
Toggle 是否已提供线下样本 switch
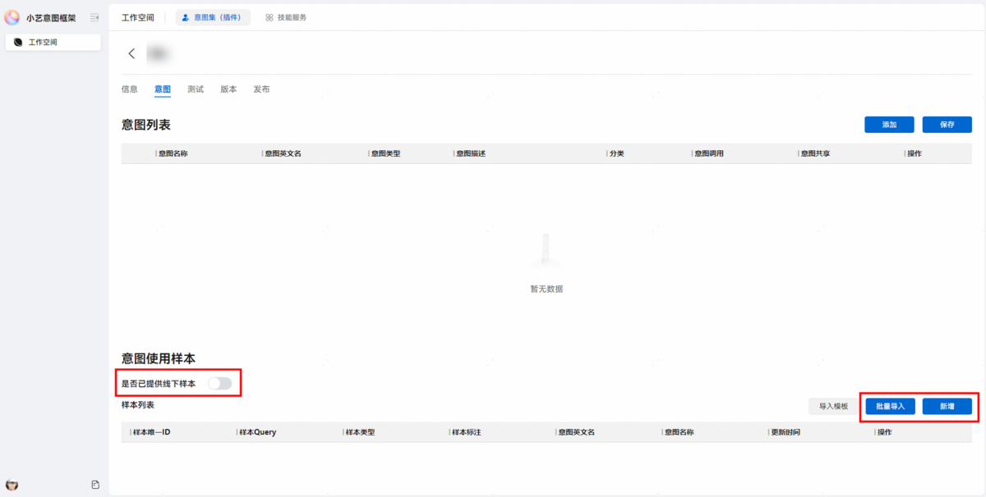(x=219, y=383)
